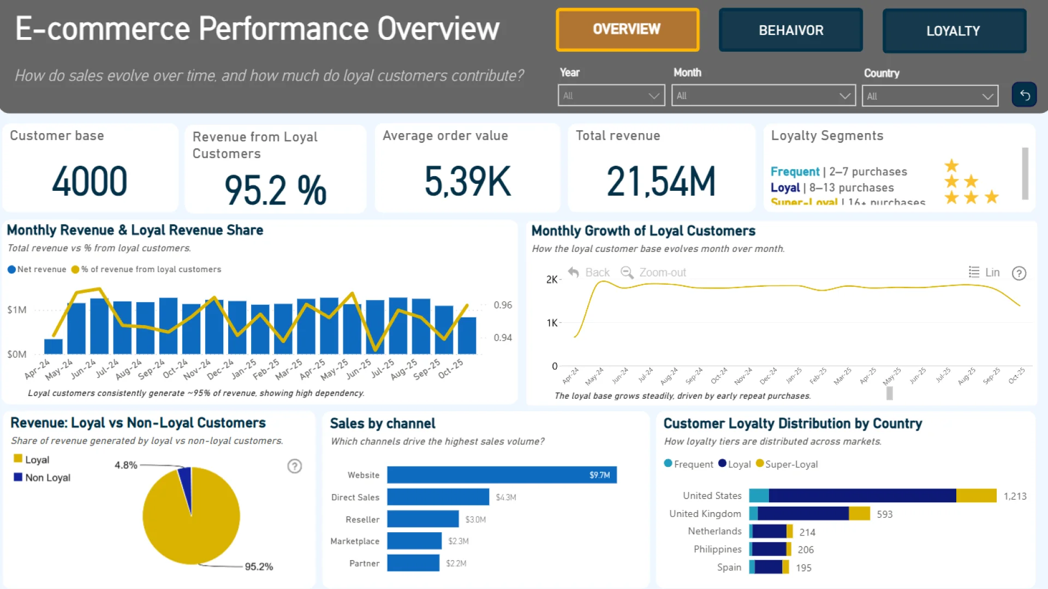Screen dimensions: 1048x589
Task: Expand the Month filter dropdown
Action: coord(763,96)
